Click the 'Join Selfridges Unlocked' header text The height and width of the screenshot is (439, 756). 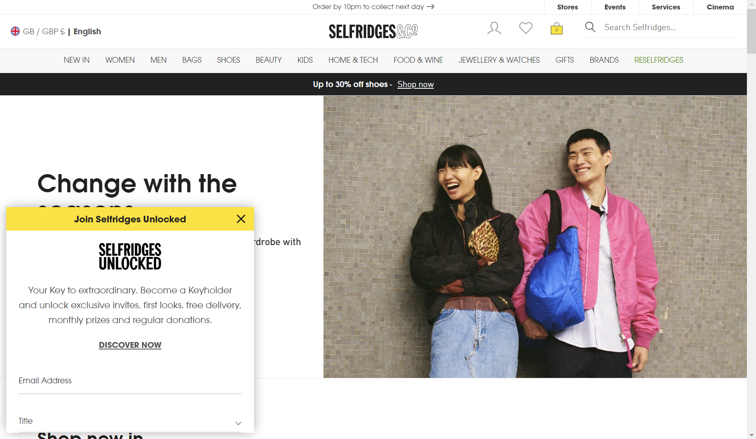click(x=130, y=219)
